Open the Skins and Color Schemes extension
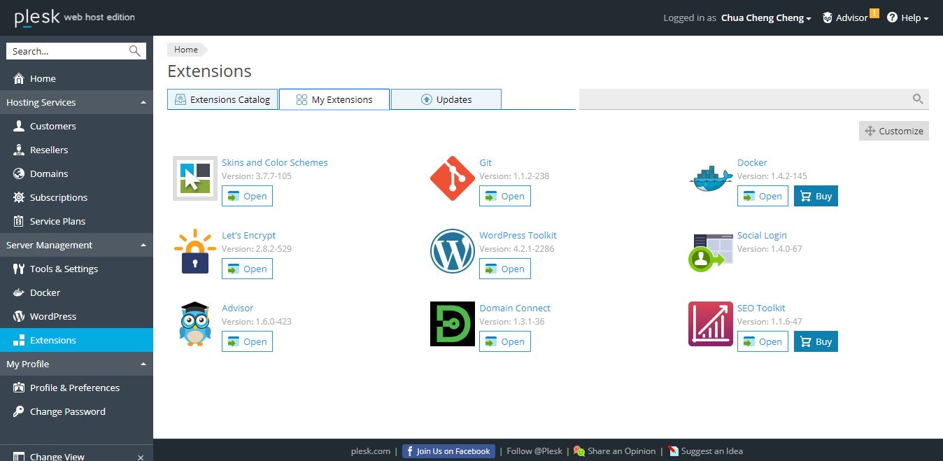Screen dimensions: 943x461 click(x=247, y=196)
